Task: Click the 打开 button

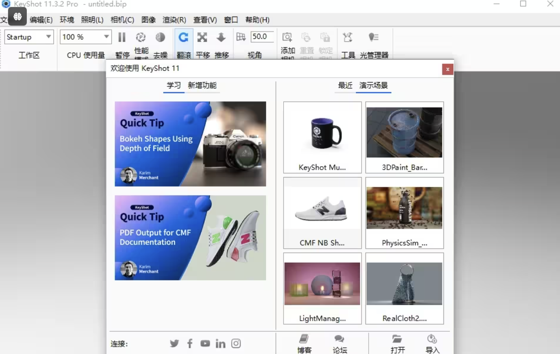Action: tap(397, 343)
